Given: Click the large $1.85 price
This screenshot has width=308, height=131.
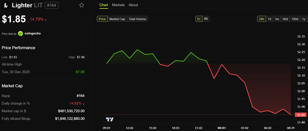Looking at the screenshot, I should pos(14,19).
